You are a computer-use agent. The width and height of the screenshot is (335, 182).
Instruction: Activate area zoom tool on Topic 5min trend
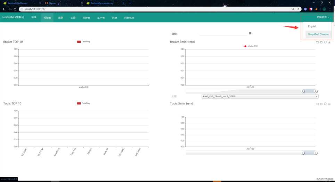[318, 104]
